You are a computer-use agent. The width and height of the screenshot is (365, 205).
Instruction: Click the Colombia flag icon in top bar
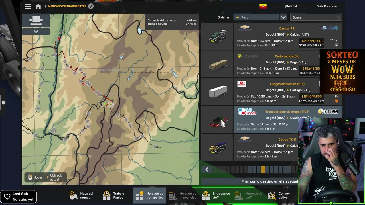click(263, 6)
